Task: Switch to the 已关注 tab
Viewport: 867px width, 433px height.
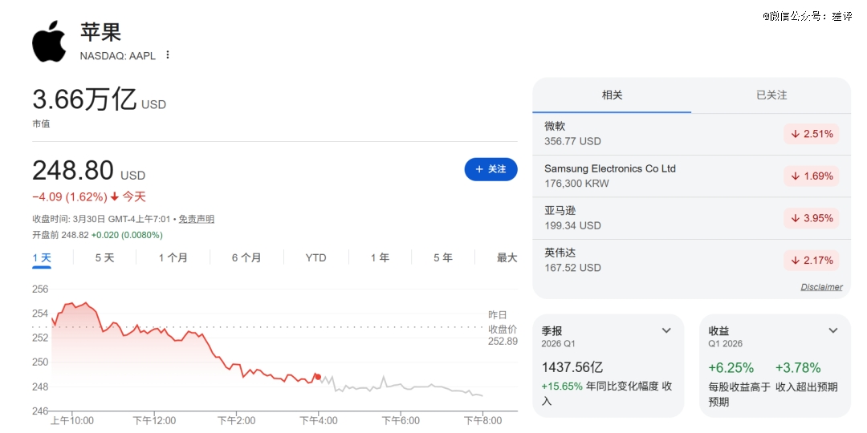Action: click(771, 95)
